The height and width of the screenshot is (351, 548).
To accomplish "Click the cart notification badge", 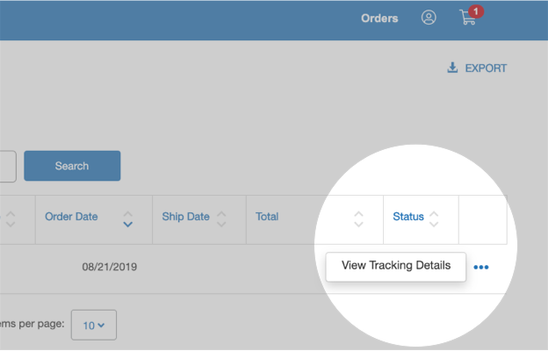I will tap(476, 11).
